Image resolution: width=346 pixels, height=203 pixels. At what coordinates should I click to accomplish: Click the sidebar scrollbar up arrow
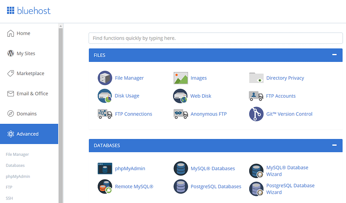pyautogui.click(x=61, y=26)
